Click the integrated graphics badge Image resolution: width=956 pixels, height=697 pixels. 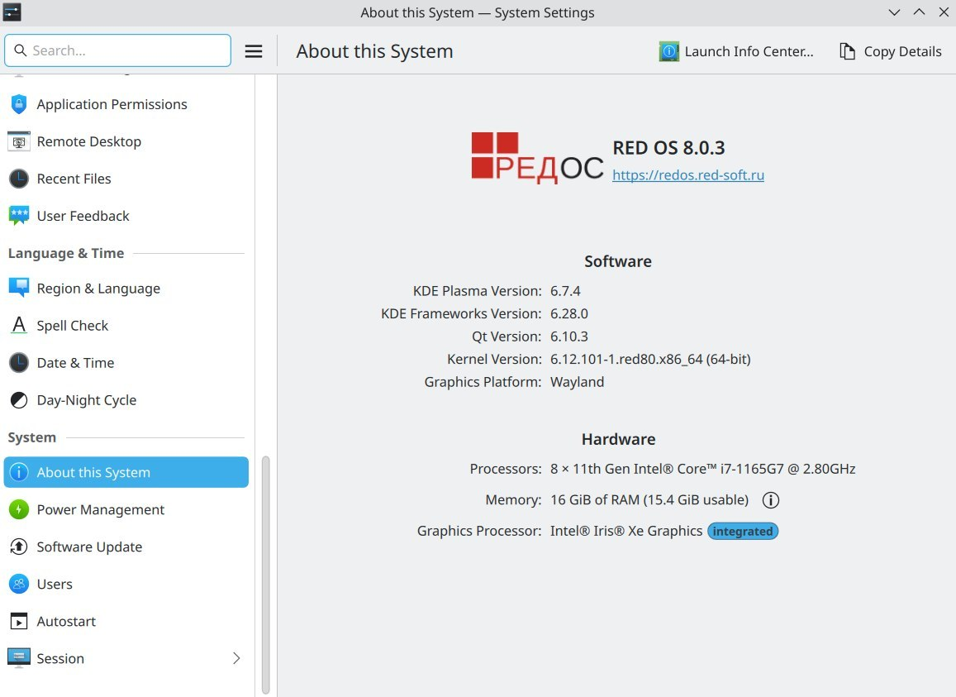click(x=743, y=532)
